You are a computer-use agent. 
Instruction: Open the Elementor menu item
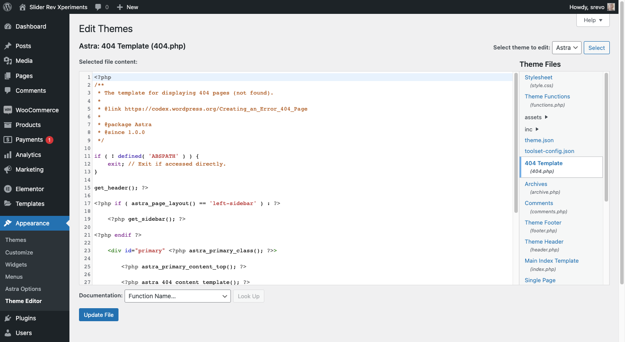click(x=35, y=189)
